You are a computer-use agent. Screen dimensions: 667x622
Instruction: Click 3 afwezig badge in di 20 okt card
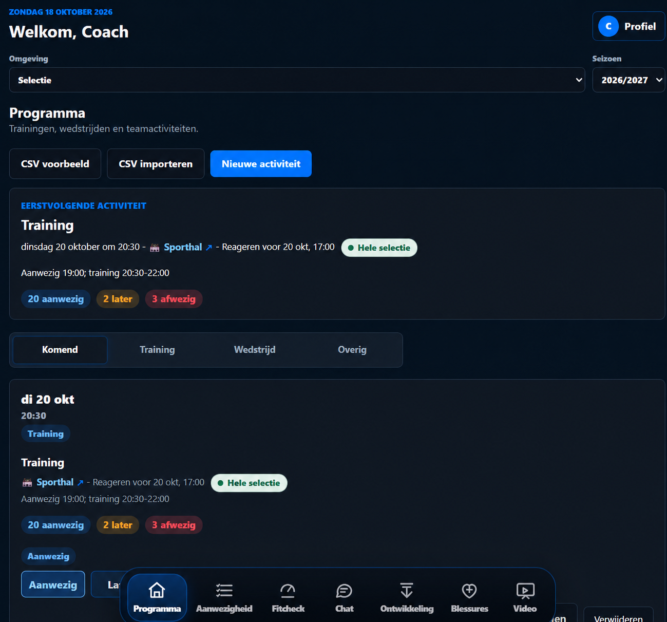174,525
